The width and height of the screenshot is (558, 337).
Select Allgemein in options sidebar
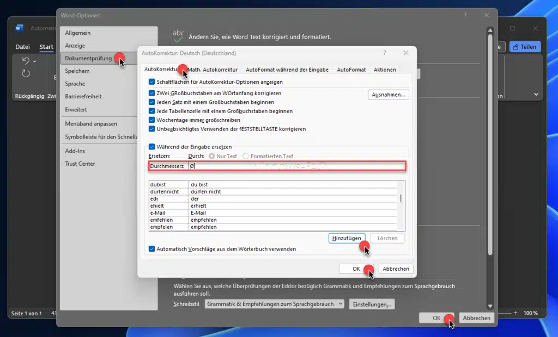click(109, 33)
